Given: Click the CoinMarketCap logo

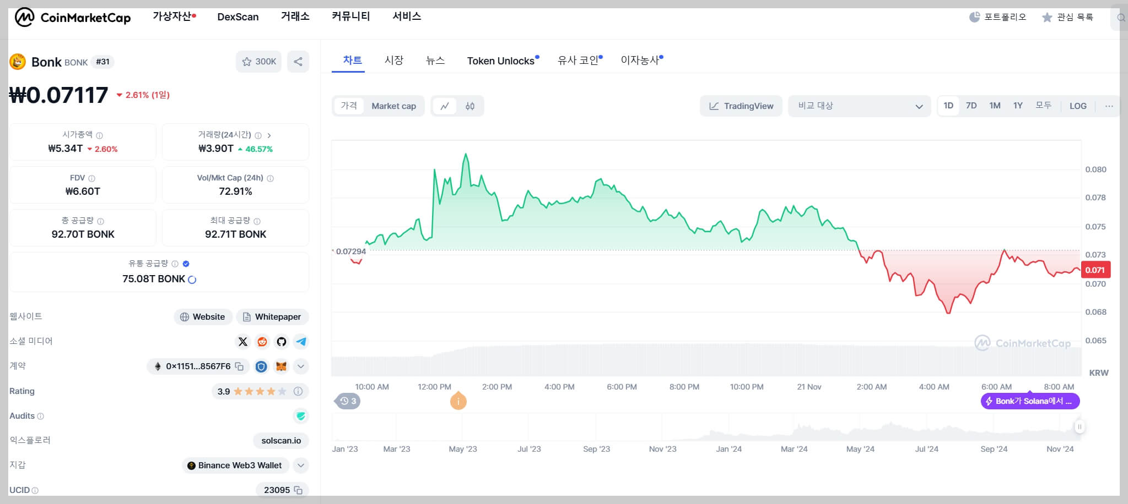Looking at the screenshot, I should [x=73, y=18].
